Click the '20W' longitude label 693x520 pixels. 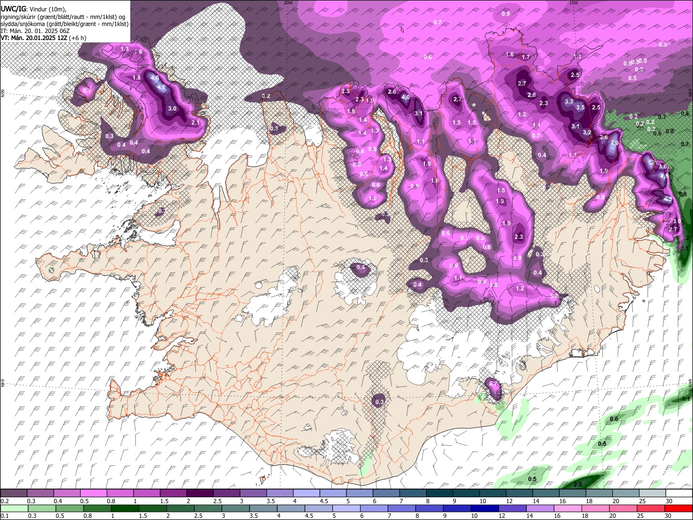pos(288,3)
